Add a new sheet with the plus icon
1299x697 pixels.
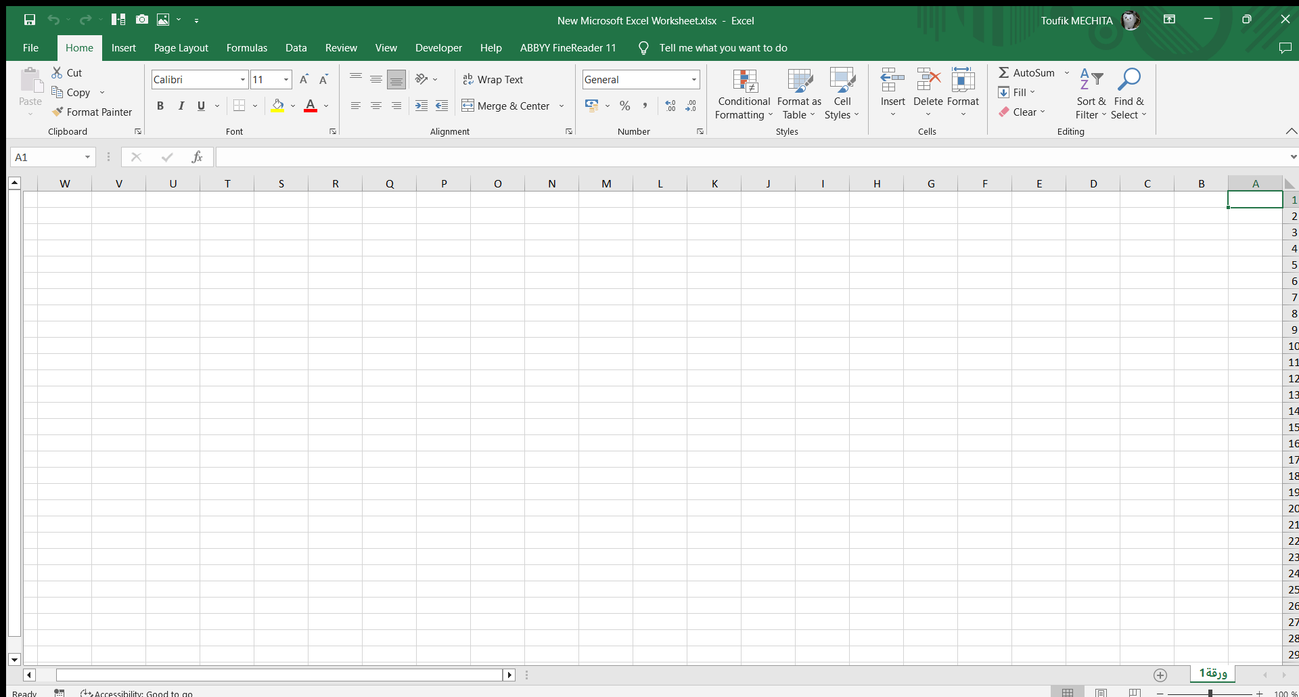pos(1160,675)
